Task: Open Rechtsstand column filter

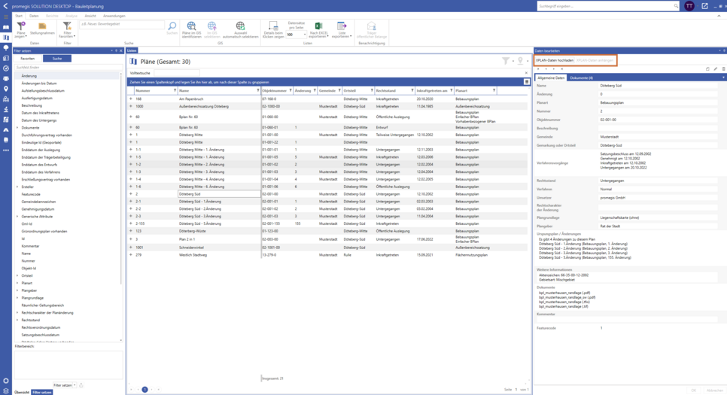Action: pos(412,90)
